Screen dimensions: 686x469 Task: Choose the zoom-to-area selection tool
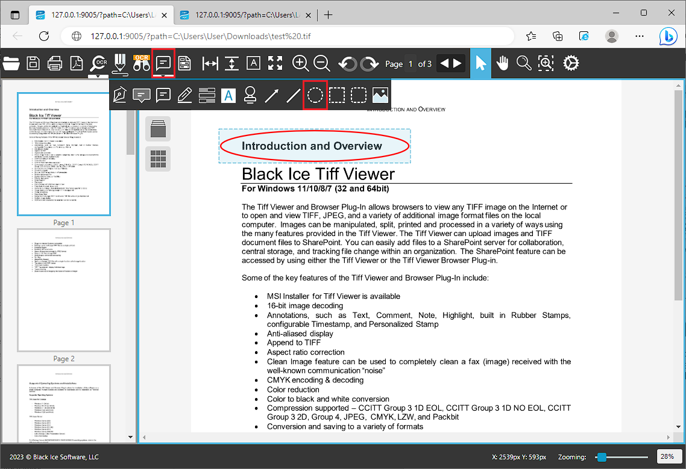coord(546,64)
